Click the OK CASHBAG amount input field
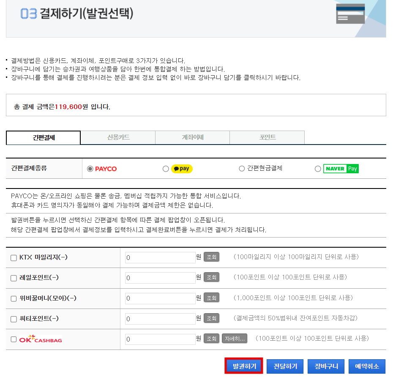This screenshot has width=393, height=377. [x=160, y=339]
